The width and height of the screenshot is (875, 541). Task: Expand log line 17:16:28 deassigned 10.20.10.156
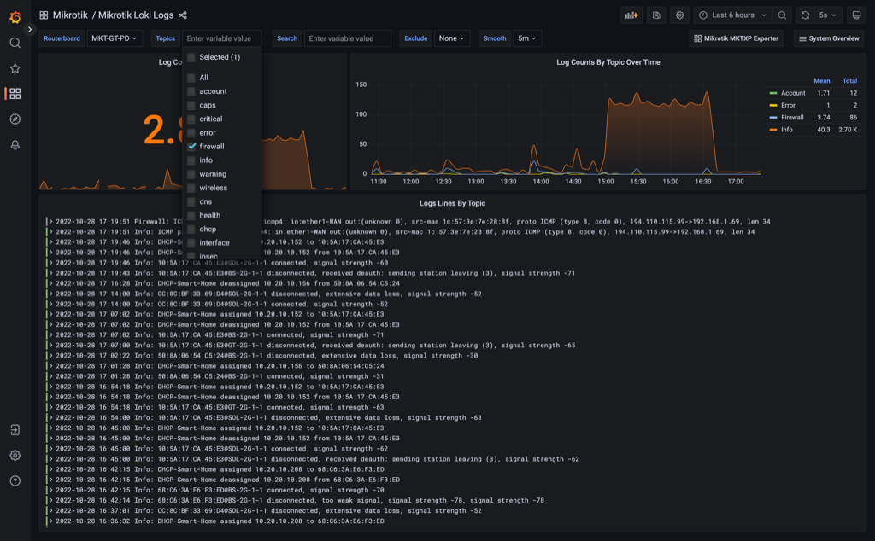coord(50,283)
